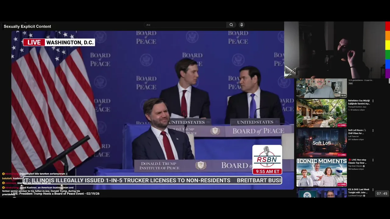
Task: Activate the voice search microphone icon
Action: click(x=242, y=25)
